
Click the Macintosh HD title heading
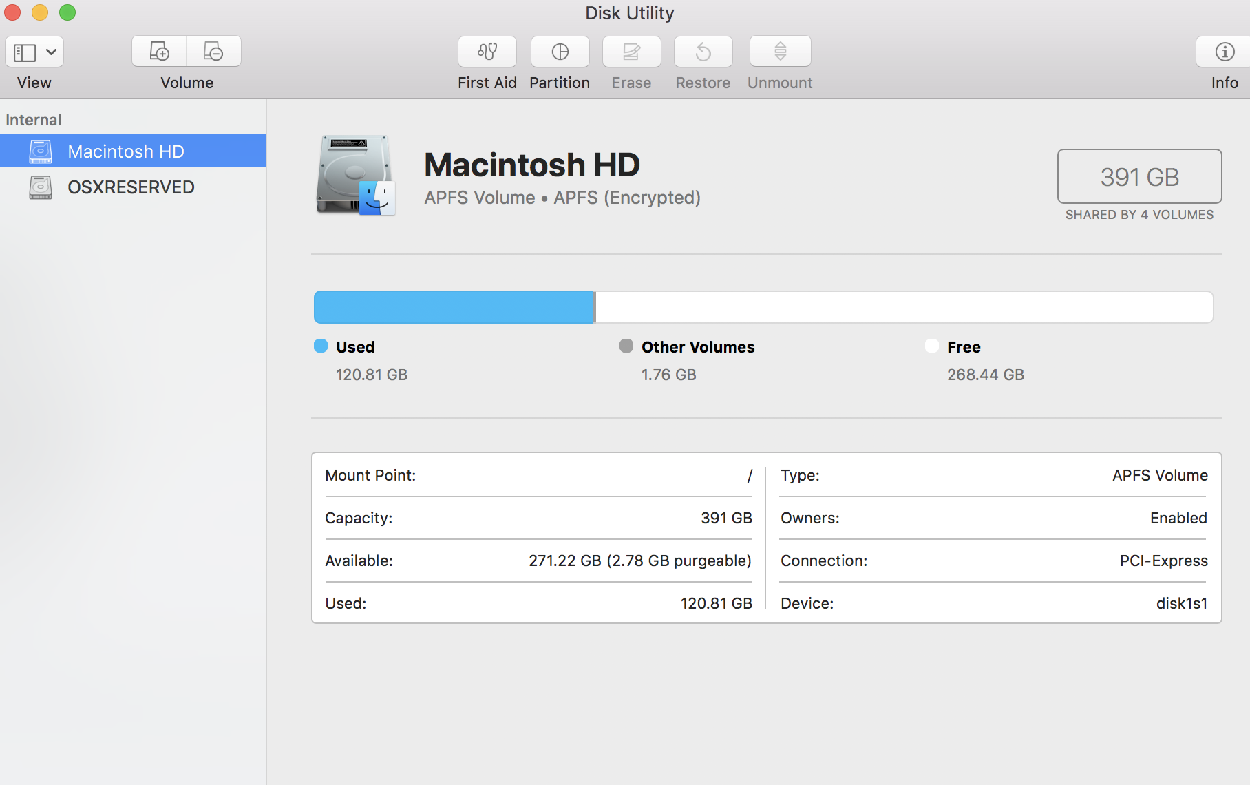point(532,165)
